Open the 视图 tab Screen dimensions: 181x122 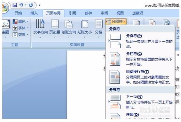(x=120, y=13)
